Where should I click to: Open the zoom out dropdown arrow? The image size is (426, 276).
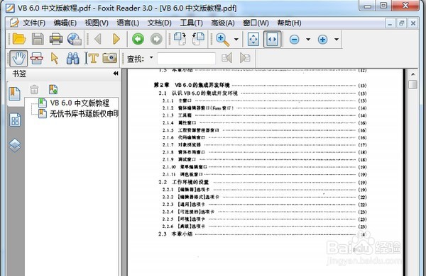(308, 40)
